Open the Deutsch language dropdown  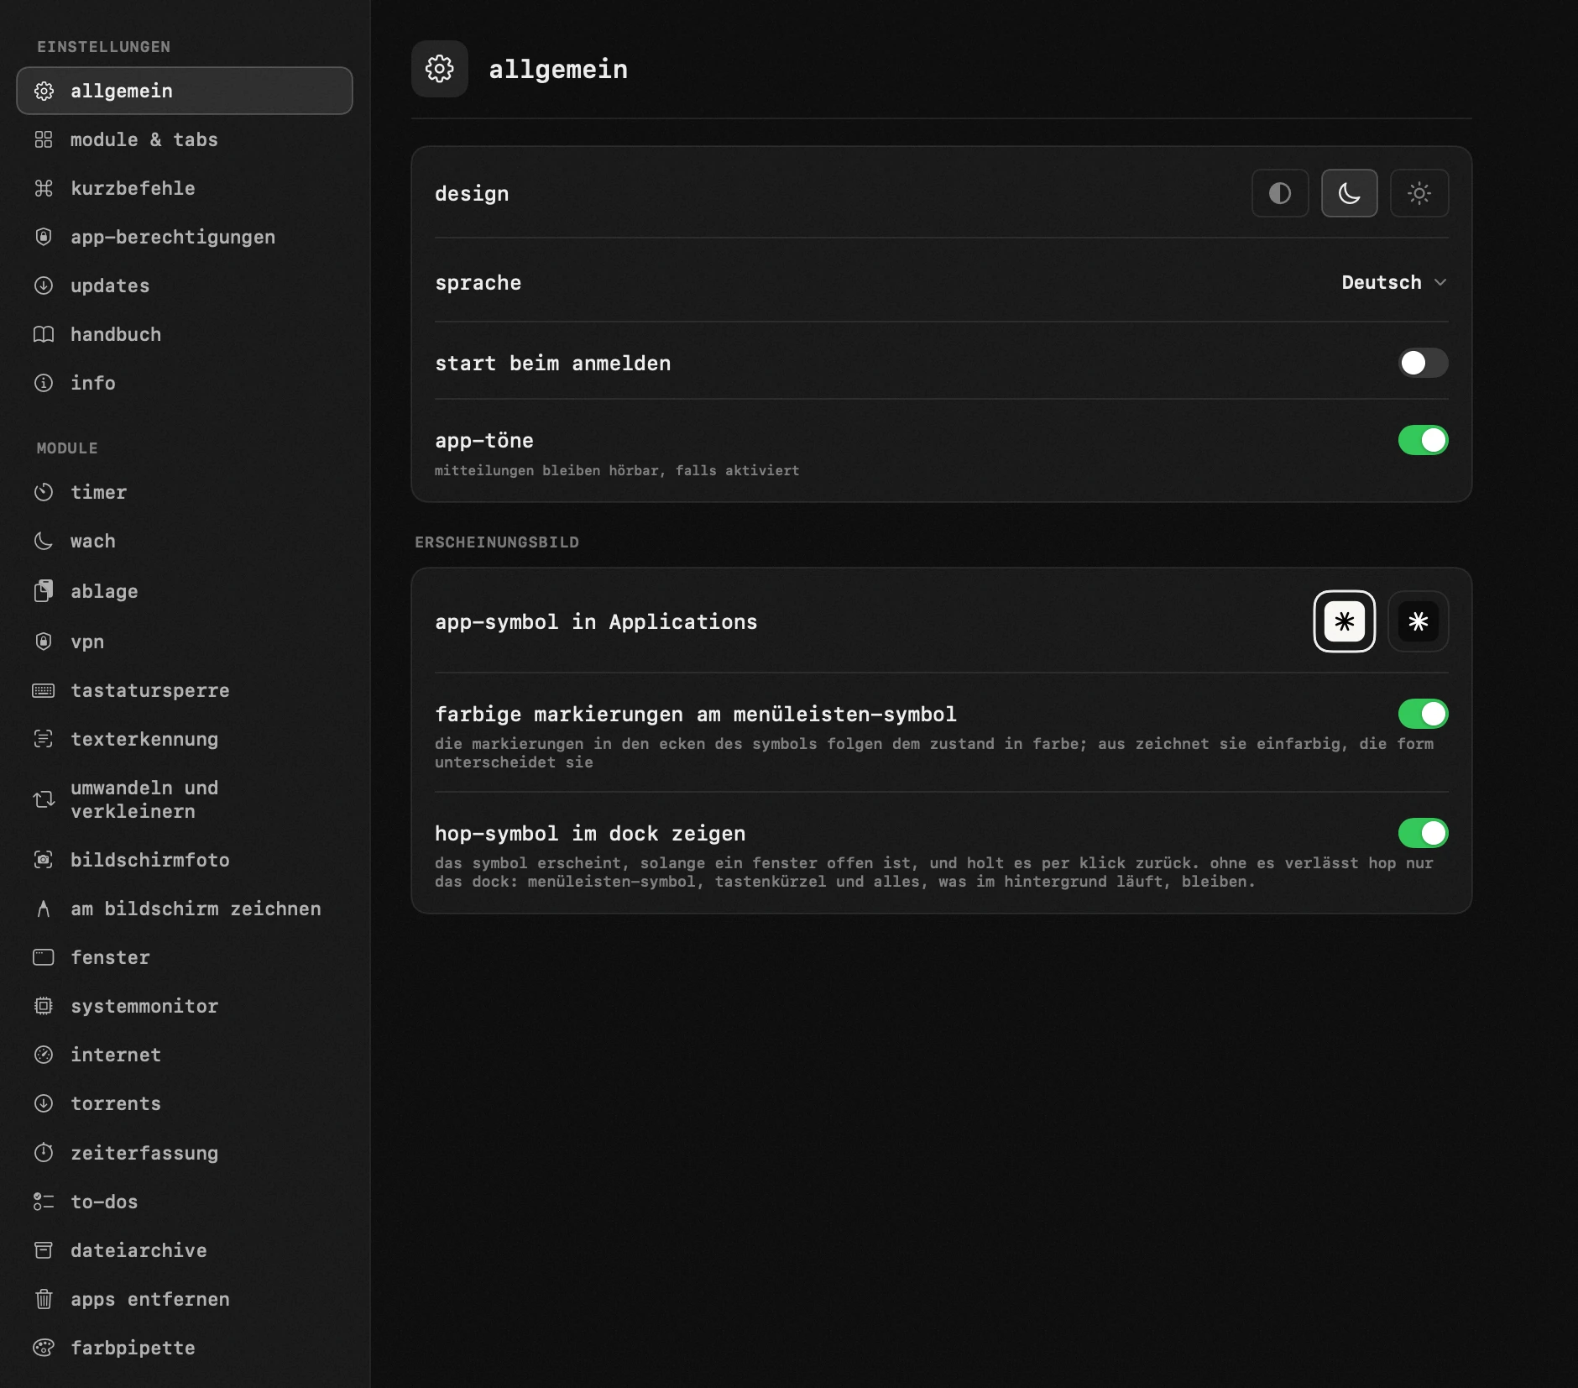point(1394,282)
